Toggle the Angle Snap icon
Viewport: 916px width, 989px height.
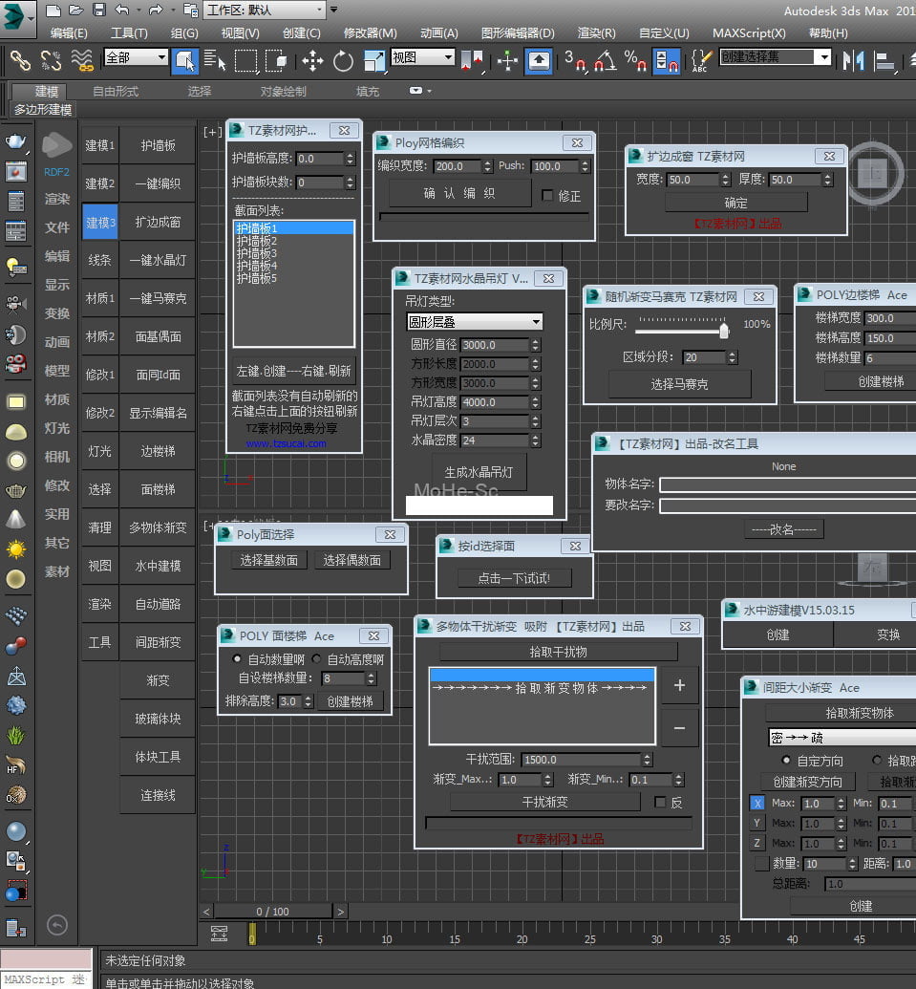(x=605, y=60)
